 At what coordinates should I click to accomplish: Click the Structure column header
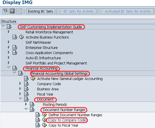[78, 22]
